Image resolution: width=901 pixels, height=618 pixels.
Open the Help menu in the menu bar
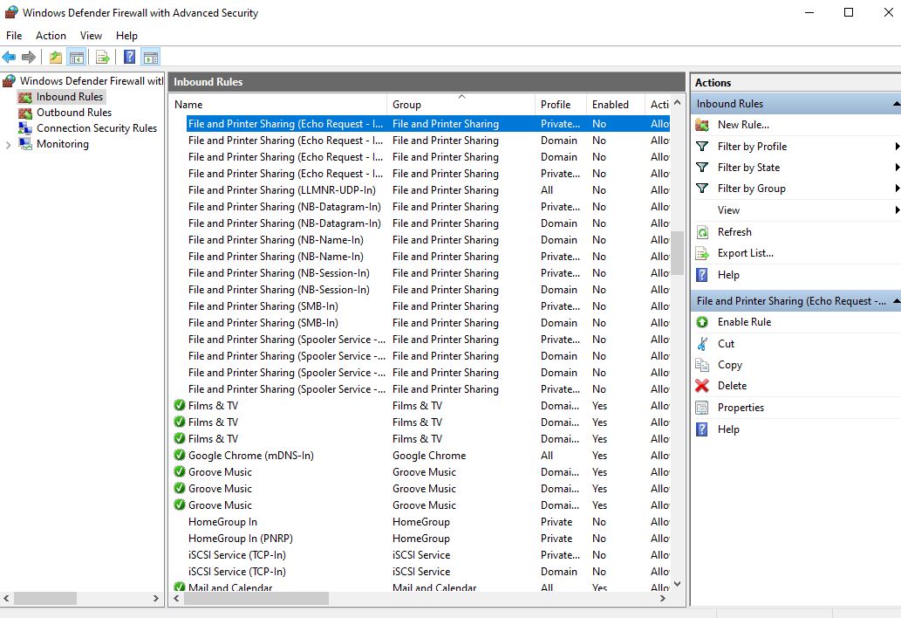126,36
